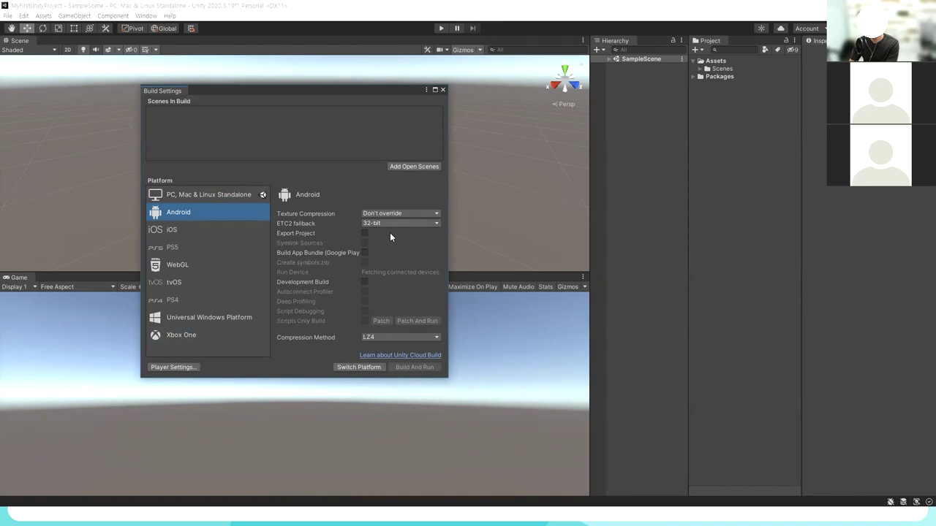Toggle scene effects like skybox and fog
Image resolution: width=936 pixels, height=526 pixels.
(108, 50)
